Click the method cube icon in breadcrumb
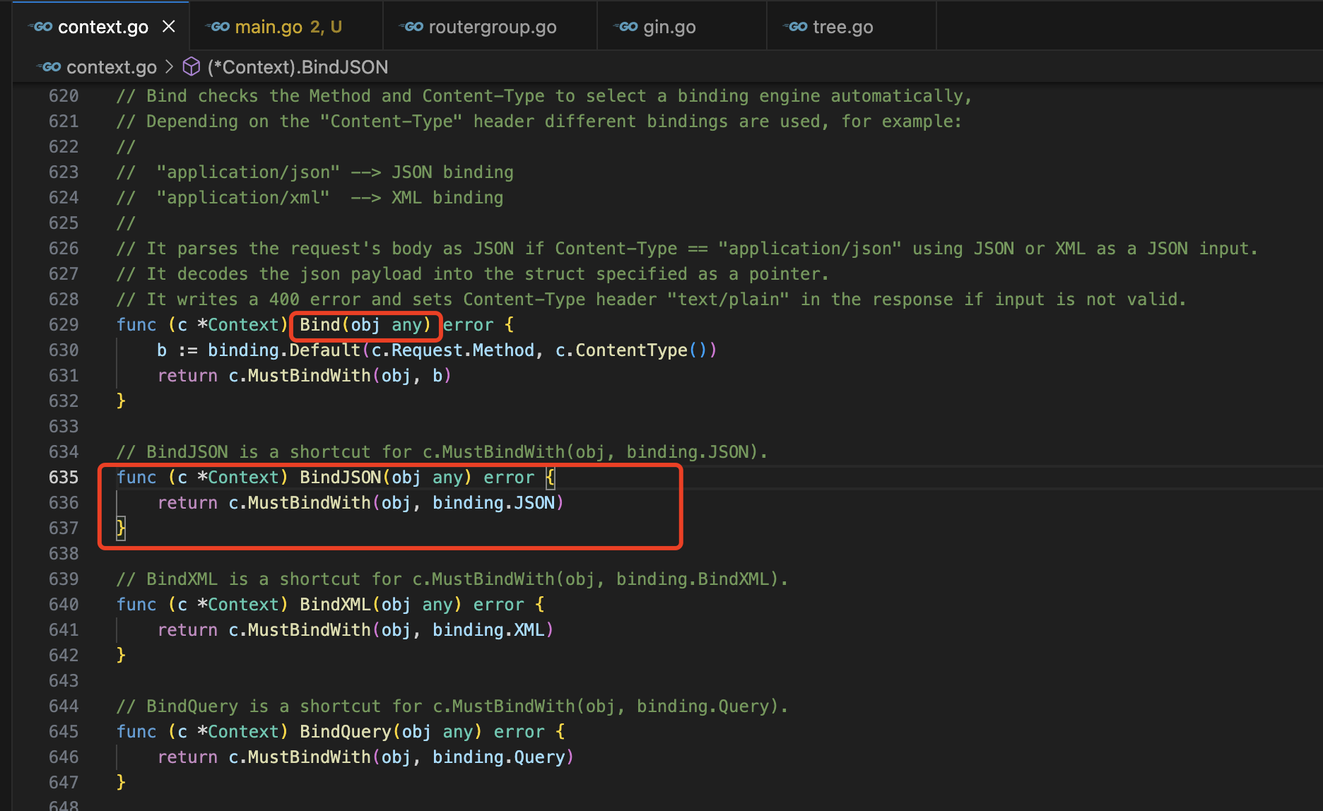 (192, 67)
